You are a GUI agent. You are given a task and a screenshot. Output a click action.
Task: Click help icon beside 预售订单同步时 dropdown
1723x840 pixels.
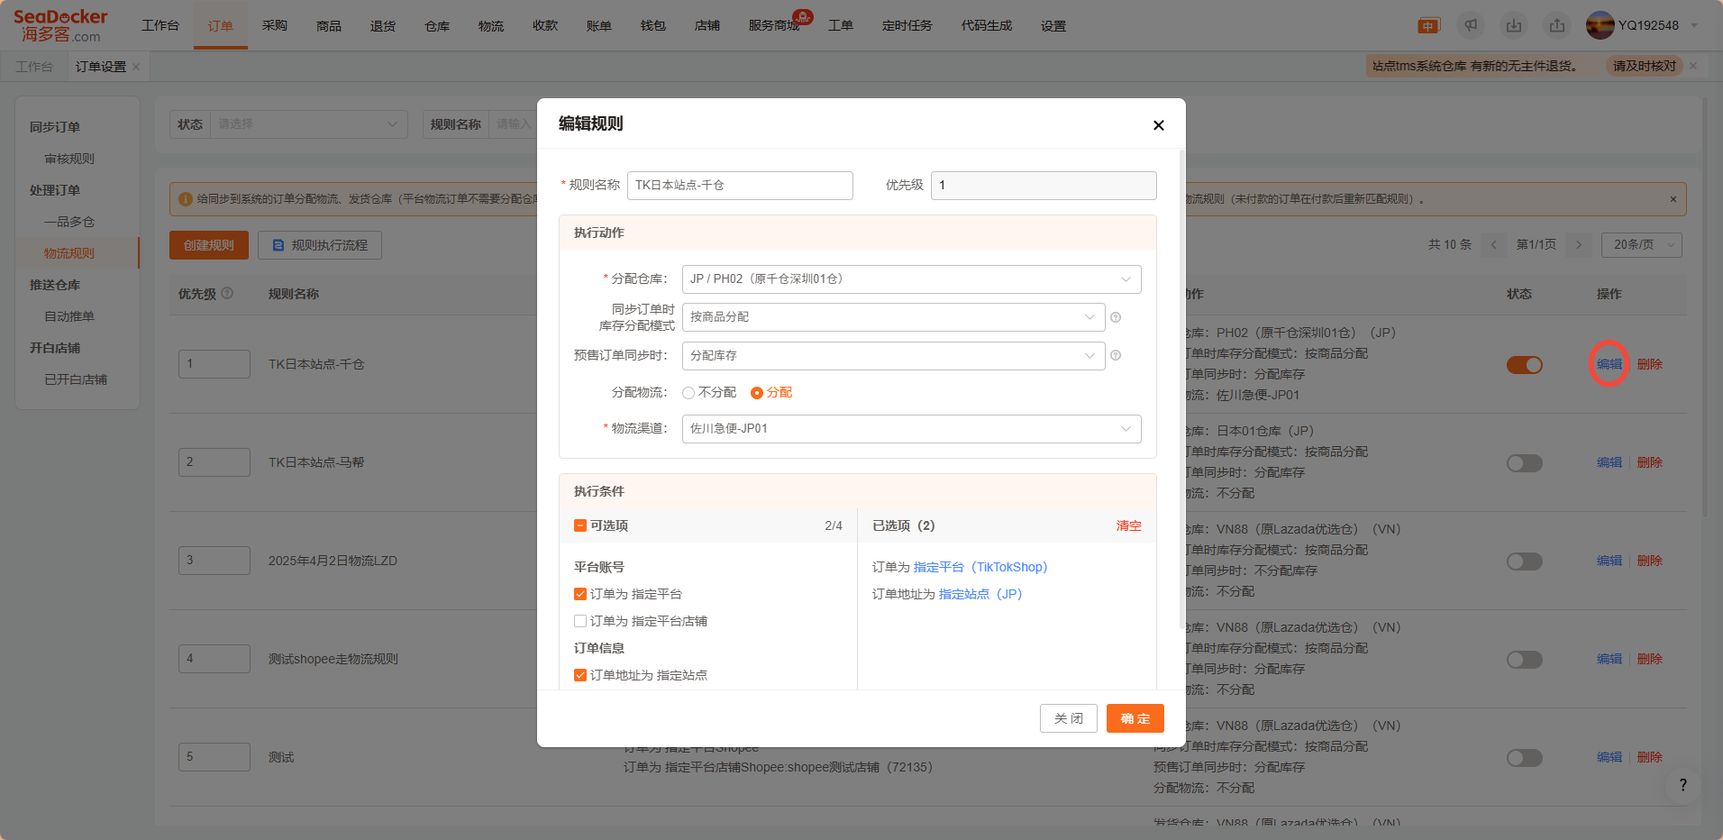[1116, 356]
